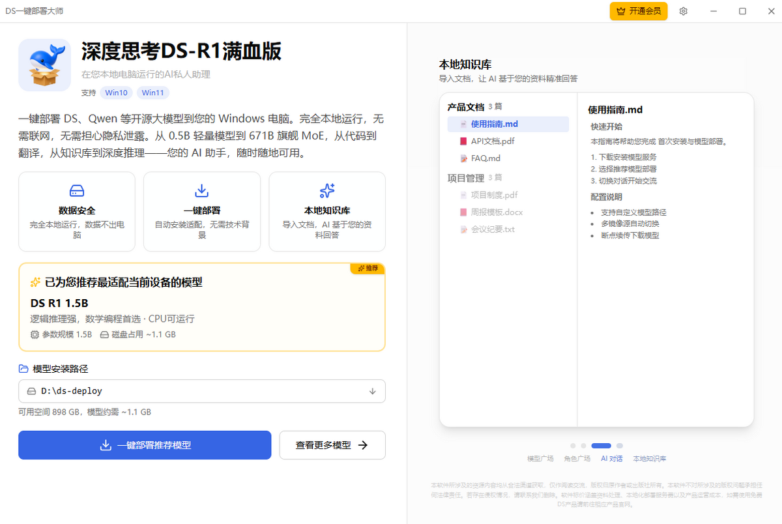Switch to the 本地知识库 slide tab
The width and height of the screenshot is (782, 524).
point(650,459)
